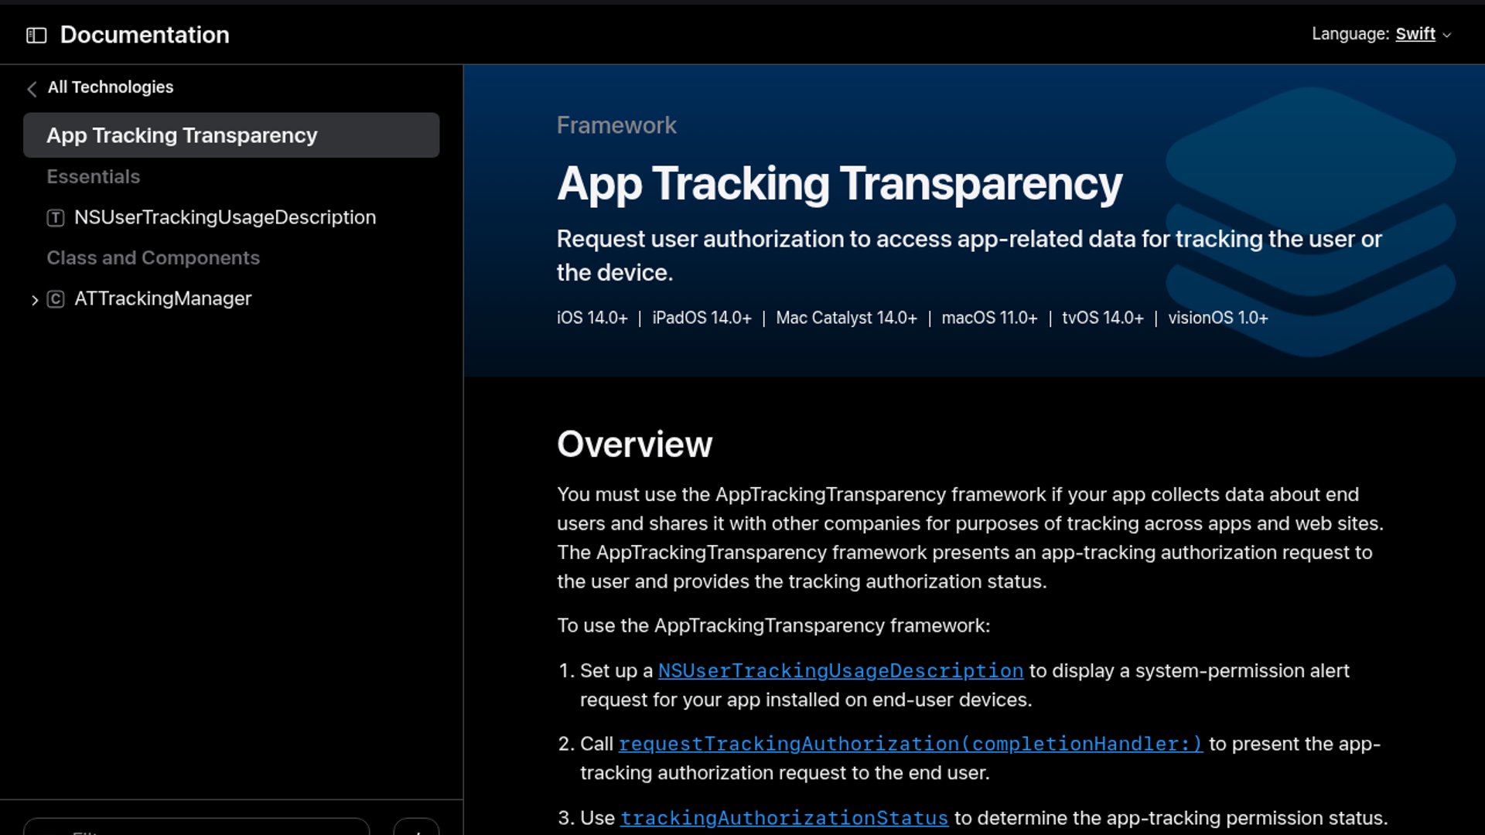This screenshot has height=835, width=1485.
Task: Open the Documentation home title
Action: tap(145, 35)
